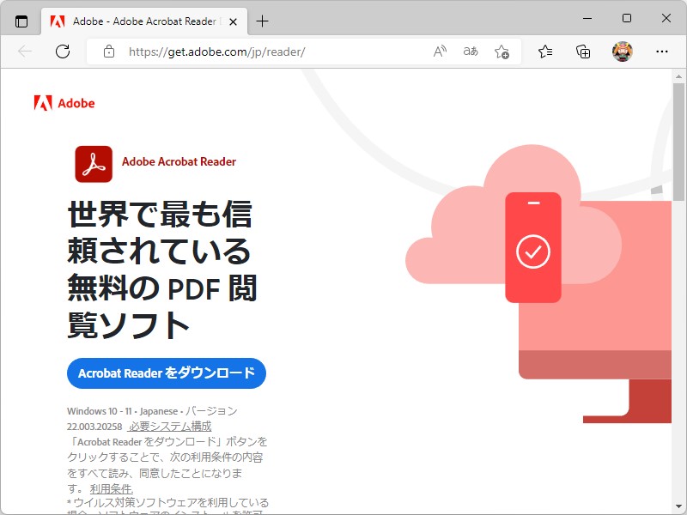Open the Collections icon in the toolbar
This screenshot has width=687, height=515.
583,51
